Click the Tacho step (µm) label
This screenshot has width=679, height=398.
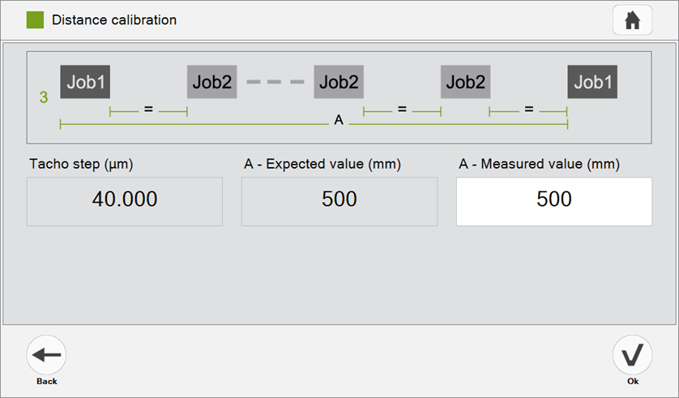click(81, 165)
